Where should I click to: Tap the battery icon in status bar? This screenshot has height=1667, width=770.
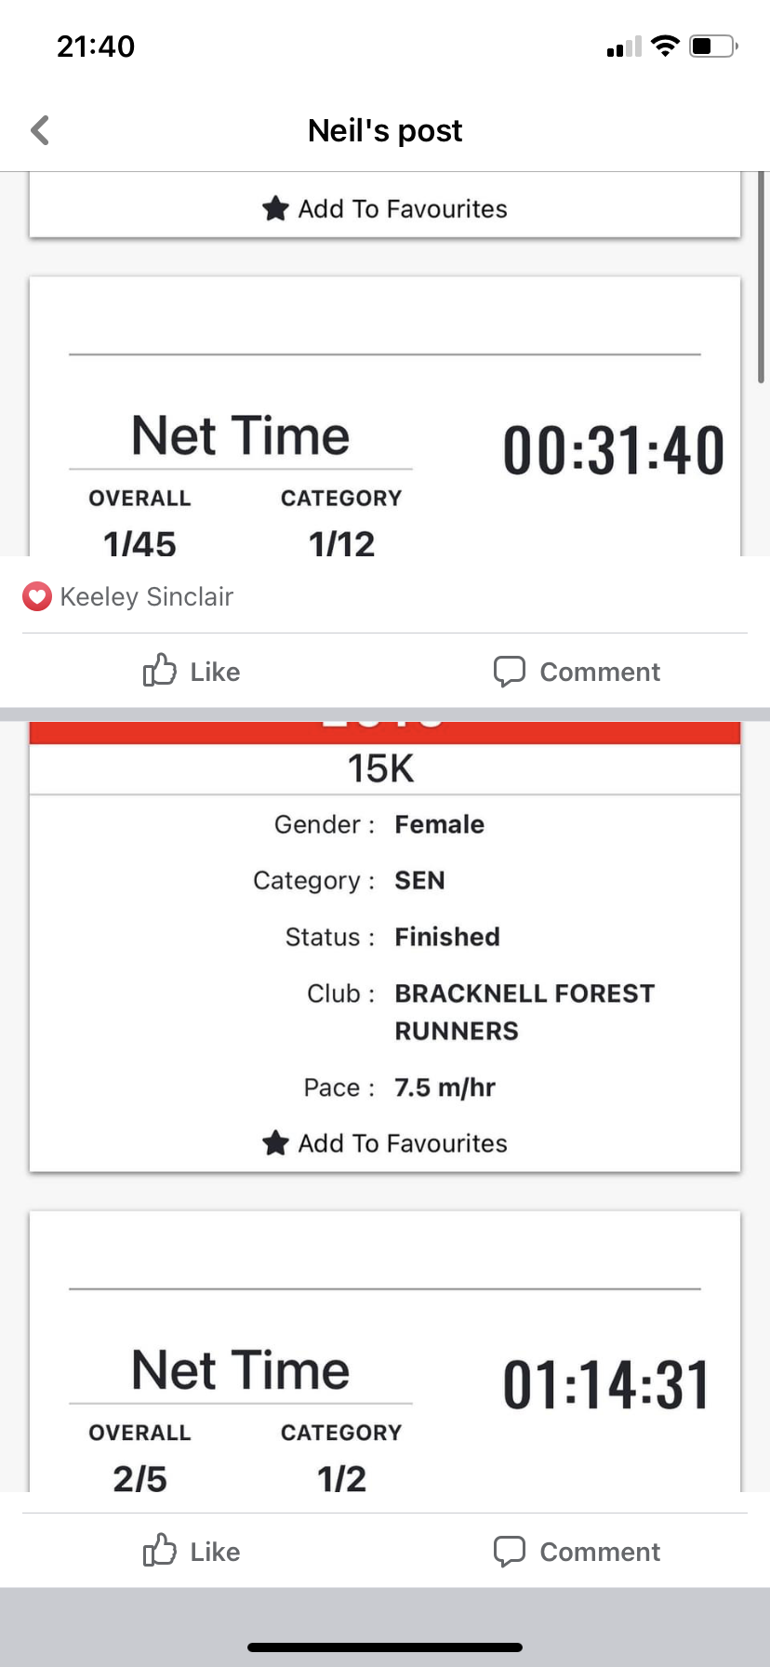713,46
